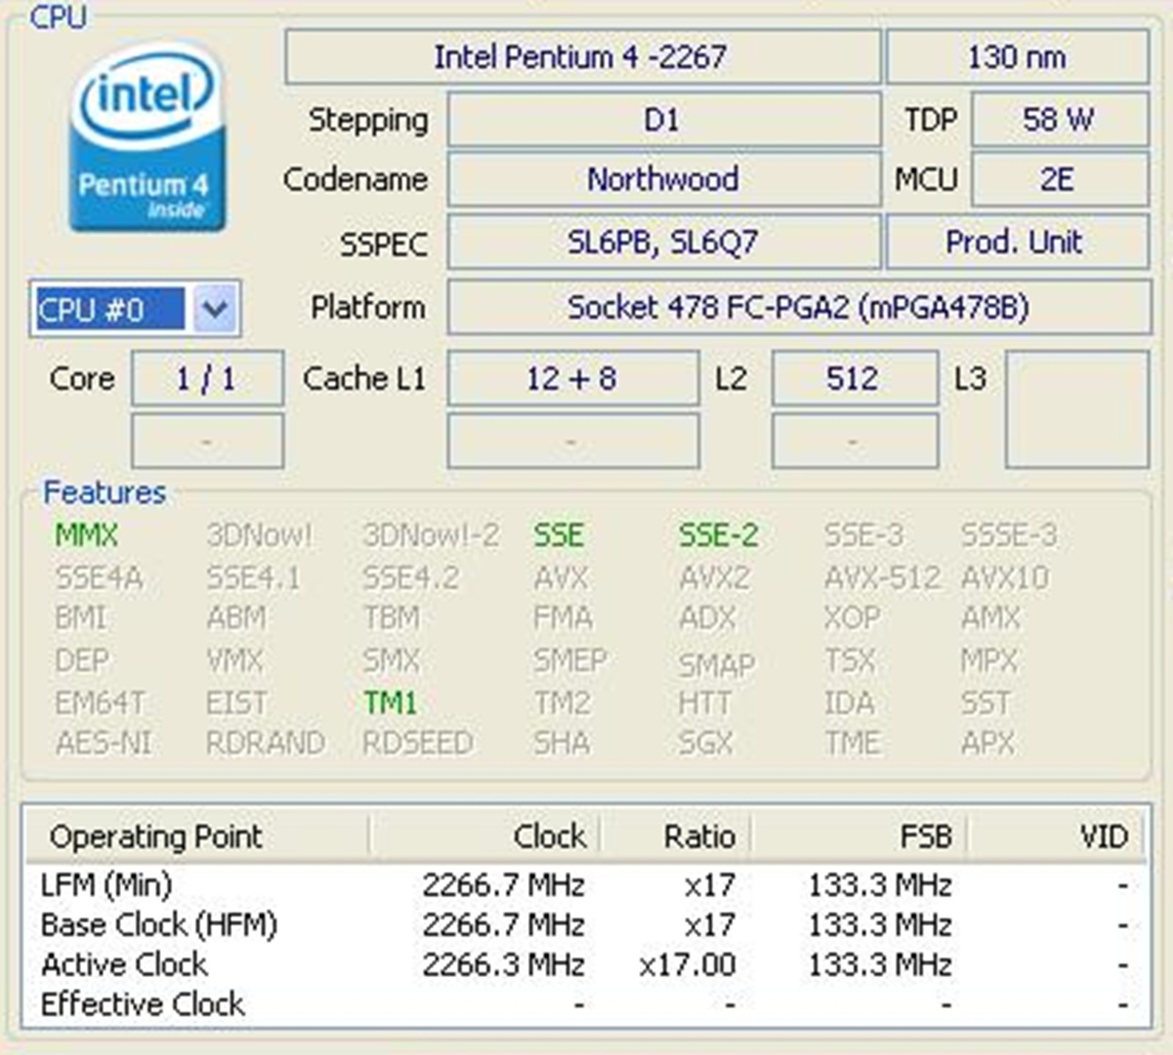Viewport: 1173px width, 1055px height.
Task: Select the LFM (Min) row label
Action: click(106, 885)
